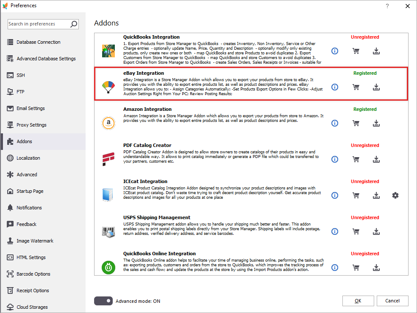Click purchase cart for eBay Integration

[x=356, y=87]
